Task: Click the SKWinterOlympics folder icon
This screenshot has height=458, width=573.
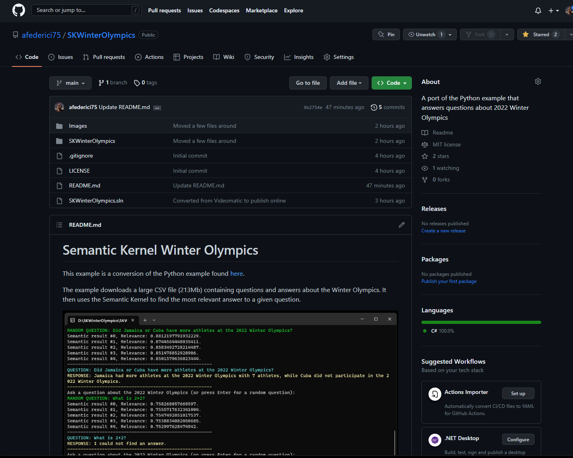Action: pos(59,141)
